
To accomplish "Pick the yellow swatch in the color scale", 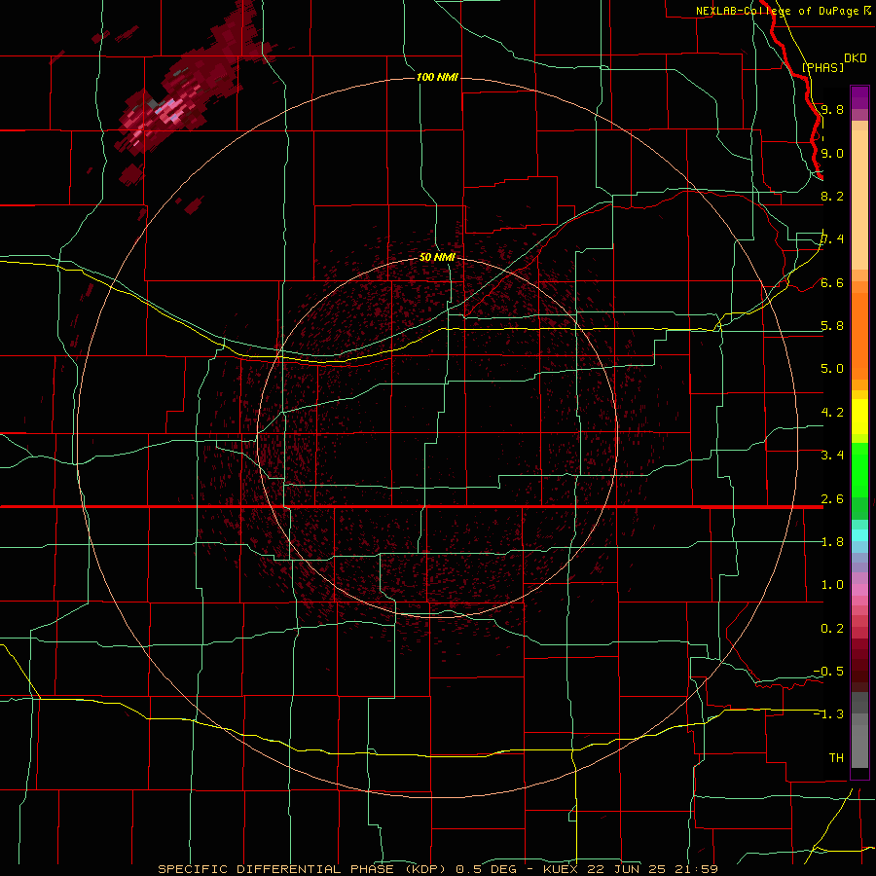I will [x=859, y=417].
